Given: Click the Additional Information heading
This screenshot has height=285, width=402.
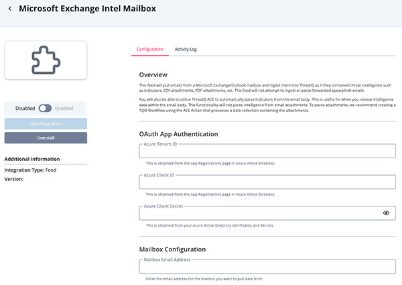Looking at the screenshot, I should point(32,159).
